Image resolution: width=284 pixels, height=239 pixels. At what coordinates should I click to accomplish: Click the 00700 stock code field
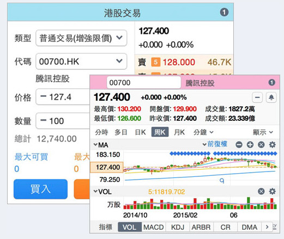pos(144,83)
